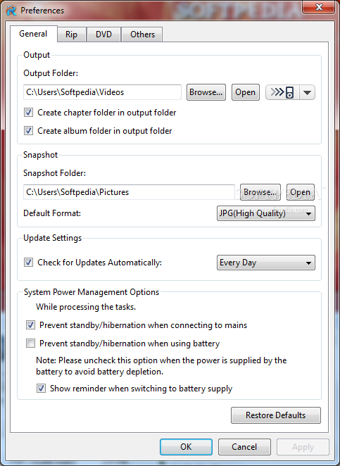
Task: Click the Snapshot Folder path field
Action: click(129, 192)
